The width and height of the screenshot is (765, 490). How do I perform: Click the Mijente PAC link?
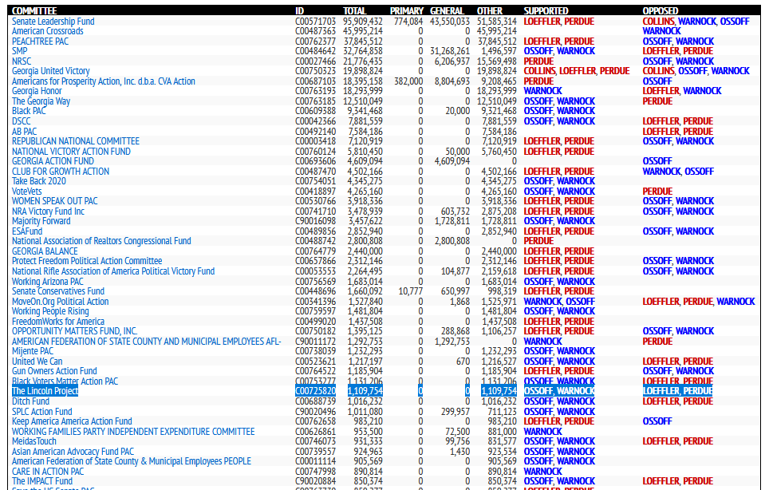click(32, 352)
